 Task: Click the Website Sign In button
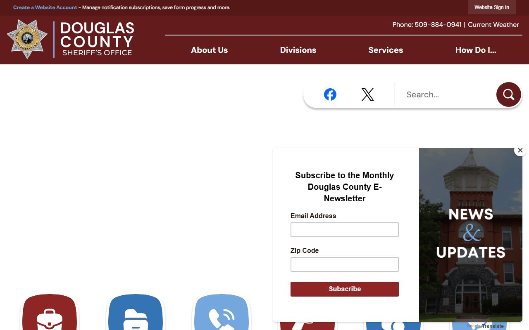tap(491, 7)
